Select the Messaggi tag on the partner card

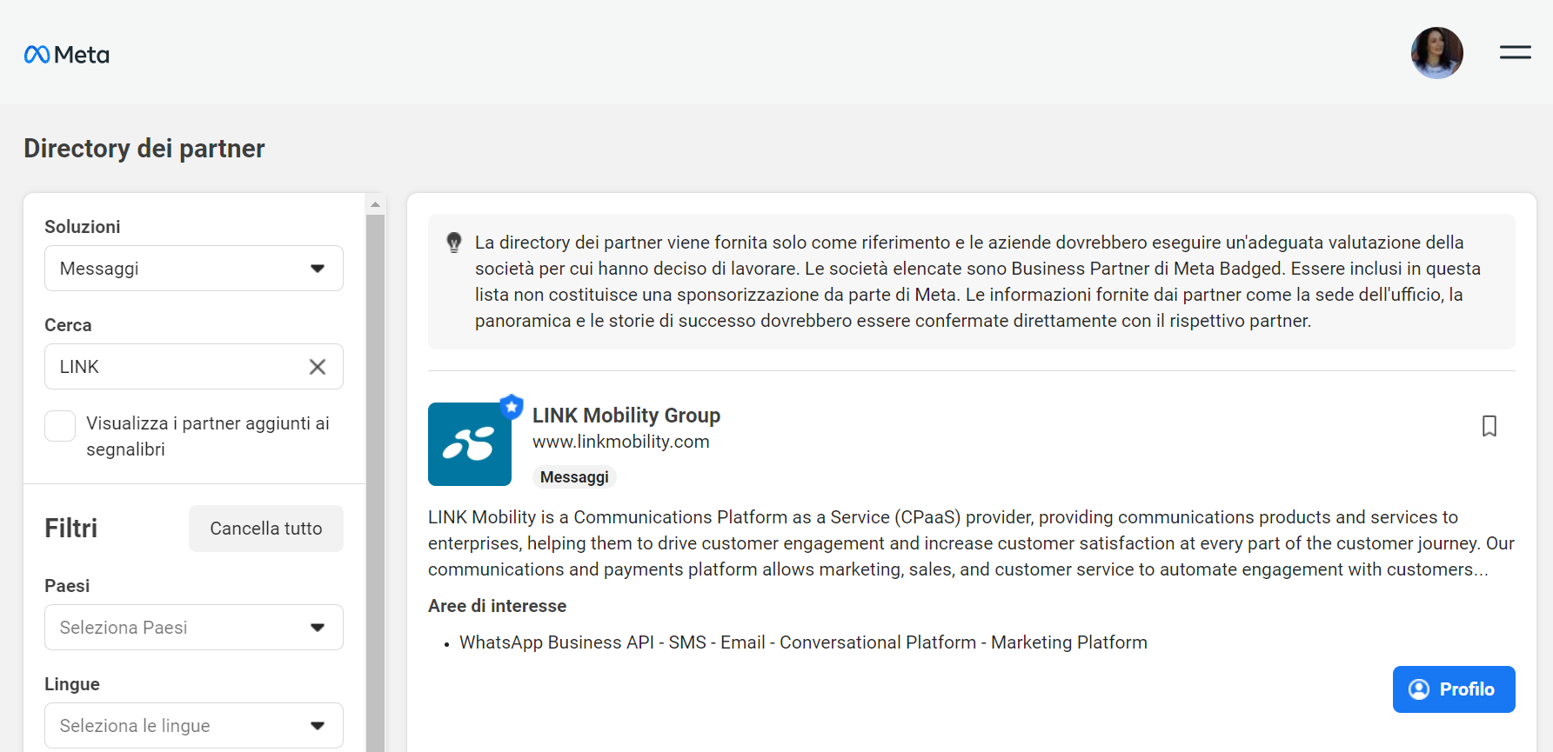point(573,476)
